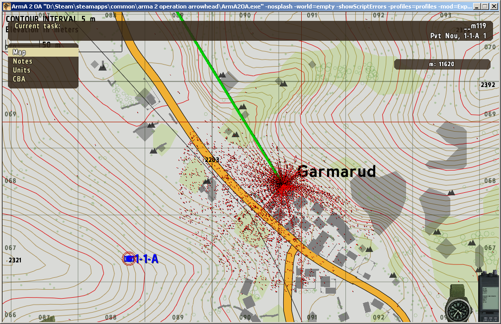Click the 069 grid label on right edge
This screenshot has width=501, height=324.
(490, 114)
